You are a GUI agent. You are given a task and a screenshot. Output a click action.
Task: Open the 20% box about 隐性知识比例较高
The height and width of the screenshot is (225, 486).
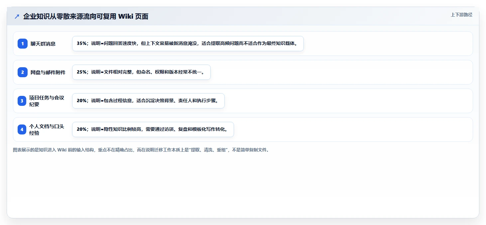click(x=153, y=129)
